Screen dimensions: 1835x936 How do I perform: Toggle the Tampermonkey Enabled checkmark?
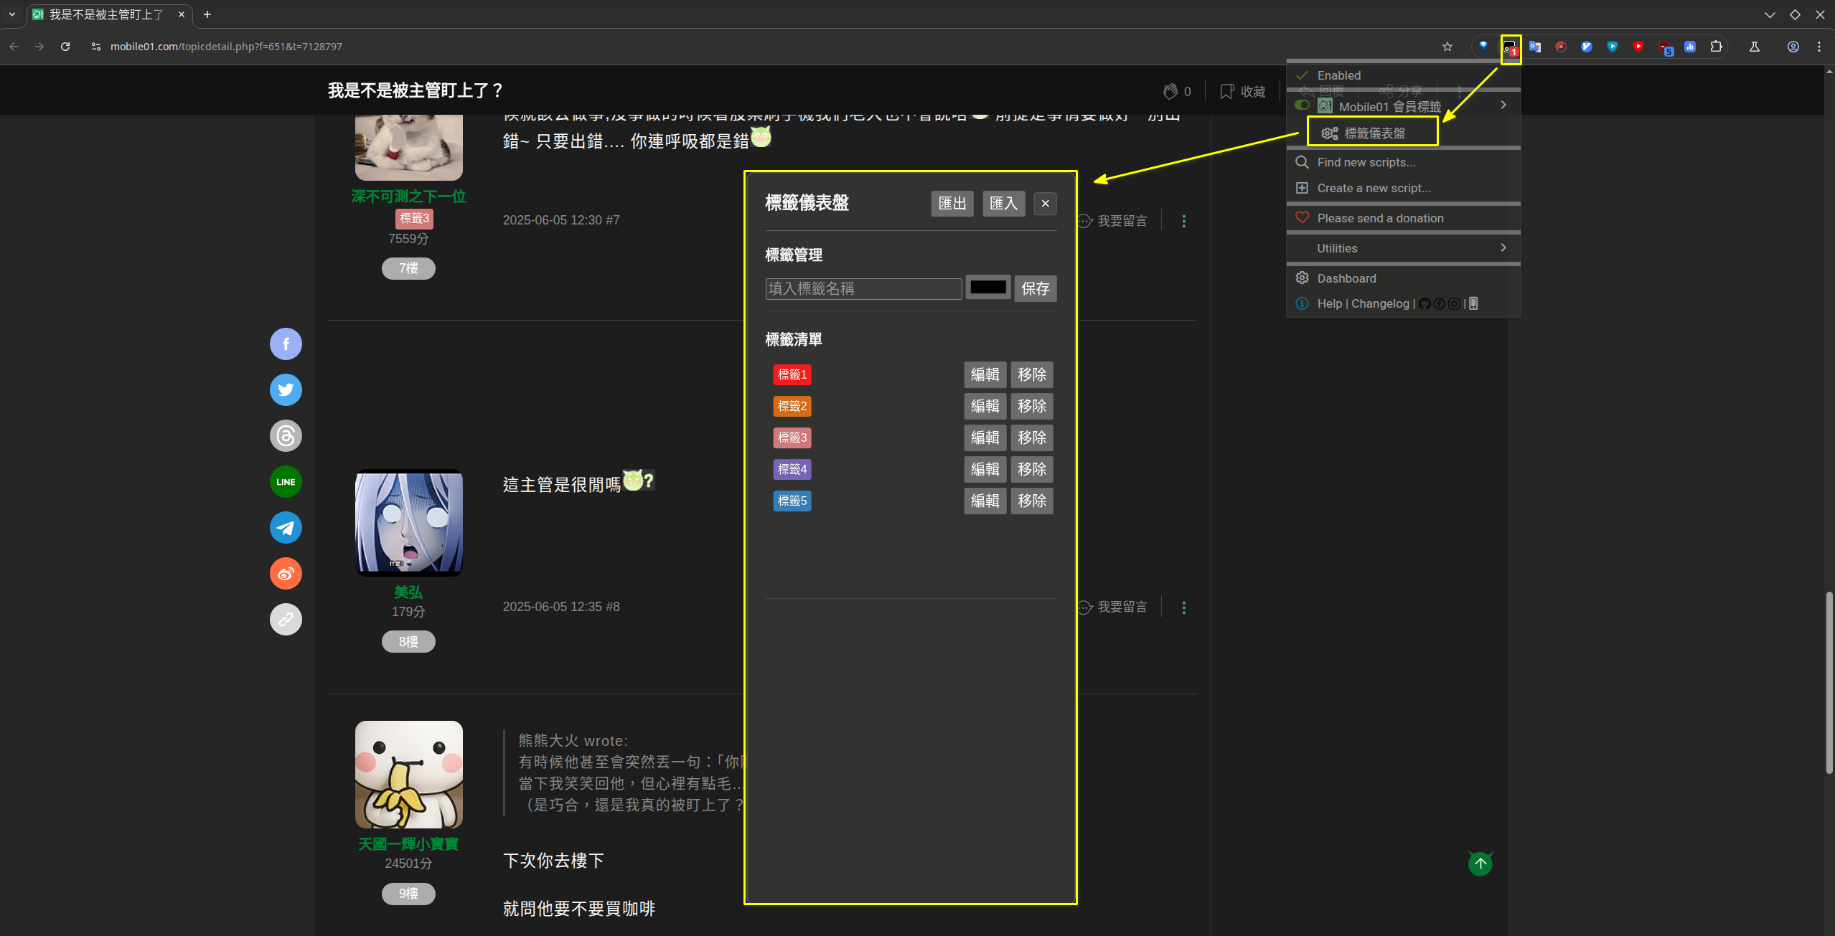(x=1303, y=75)
